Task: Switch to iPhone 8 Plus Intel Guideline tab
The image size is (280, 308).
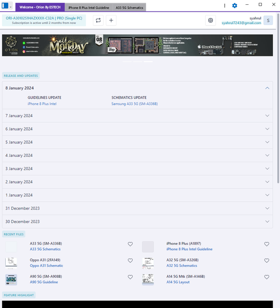Action: (89, 8)
